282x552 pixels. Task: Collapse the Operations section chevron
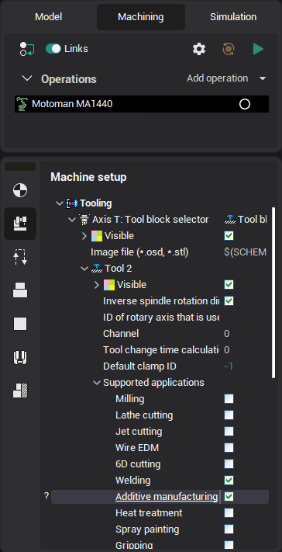tap(26, 78)
